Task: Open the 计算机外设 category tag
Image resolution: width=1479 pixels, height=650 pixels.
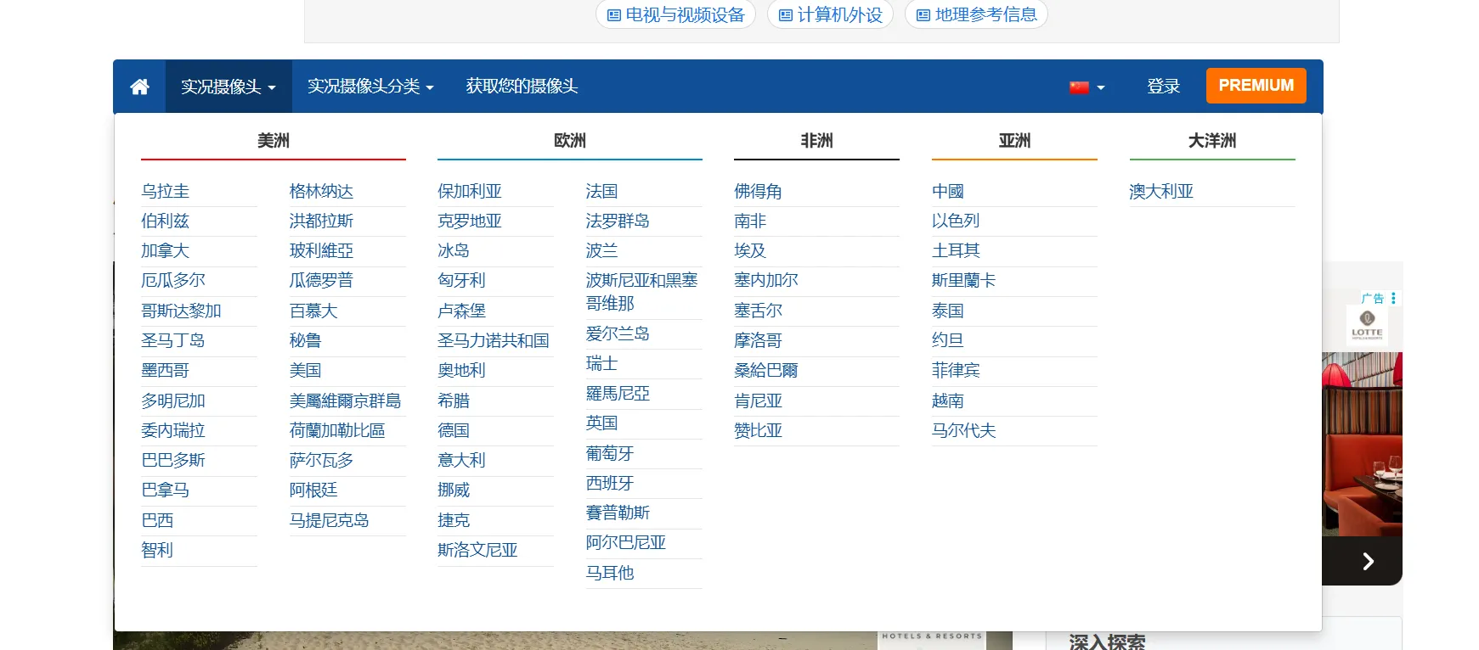Action: click(x=831, y=14)
